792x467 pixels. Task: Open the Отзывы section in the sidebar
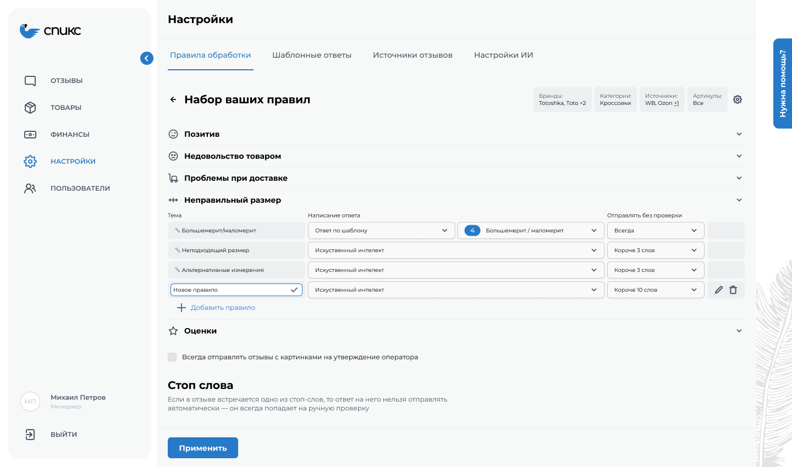pos(30,80)
